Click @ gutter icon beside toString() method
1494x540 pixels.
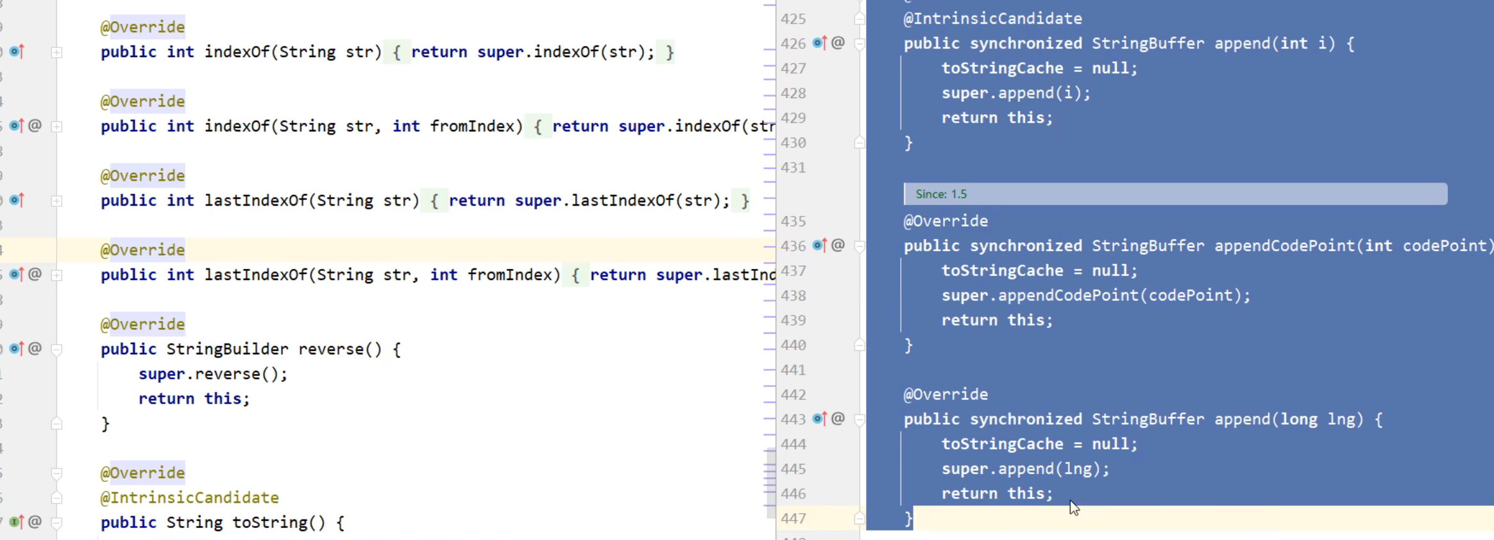coord(35,522)
